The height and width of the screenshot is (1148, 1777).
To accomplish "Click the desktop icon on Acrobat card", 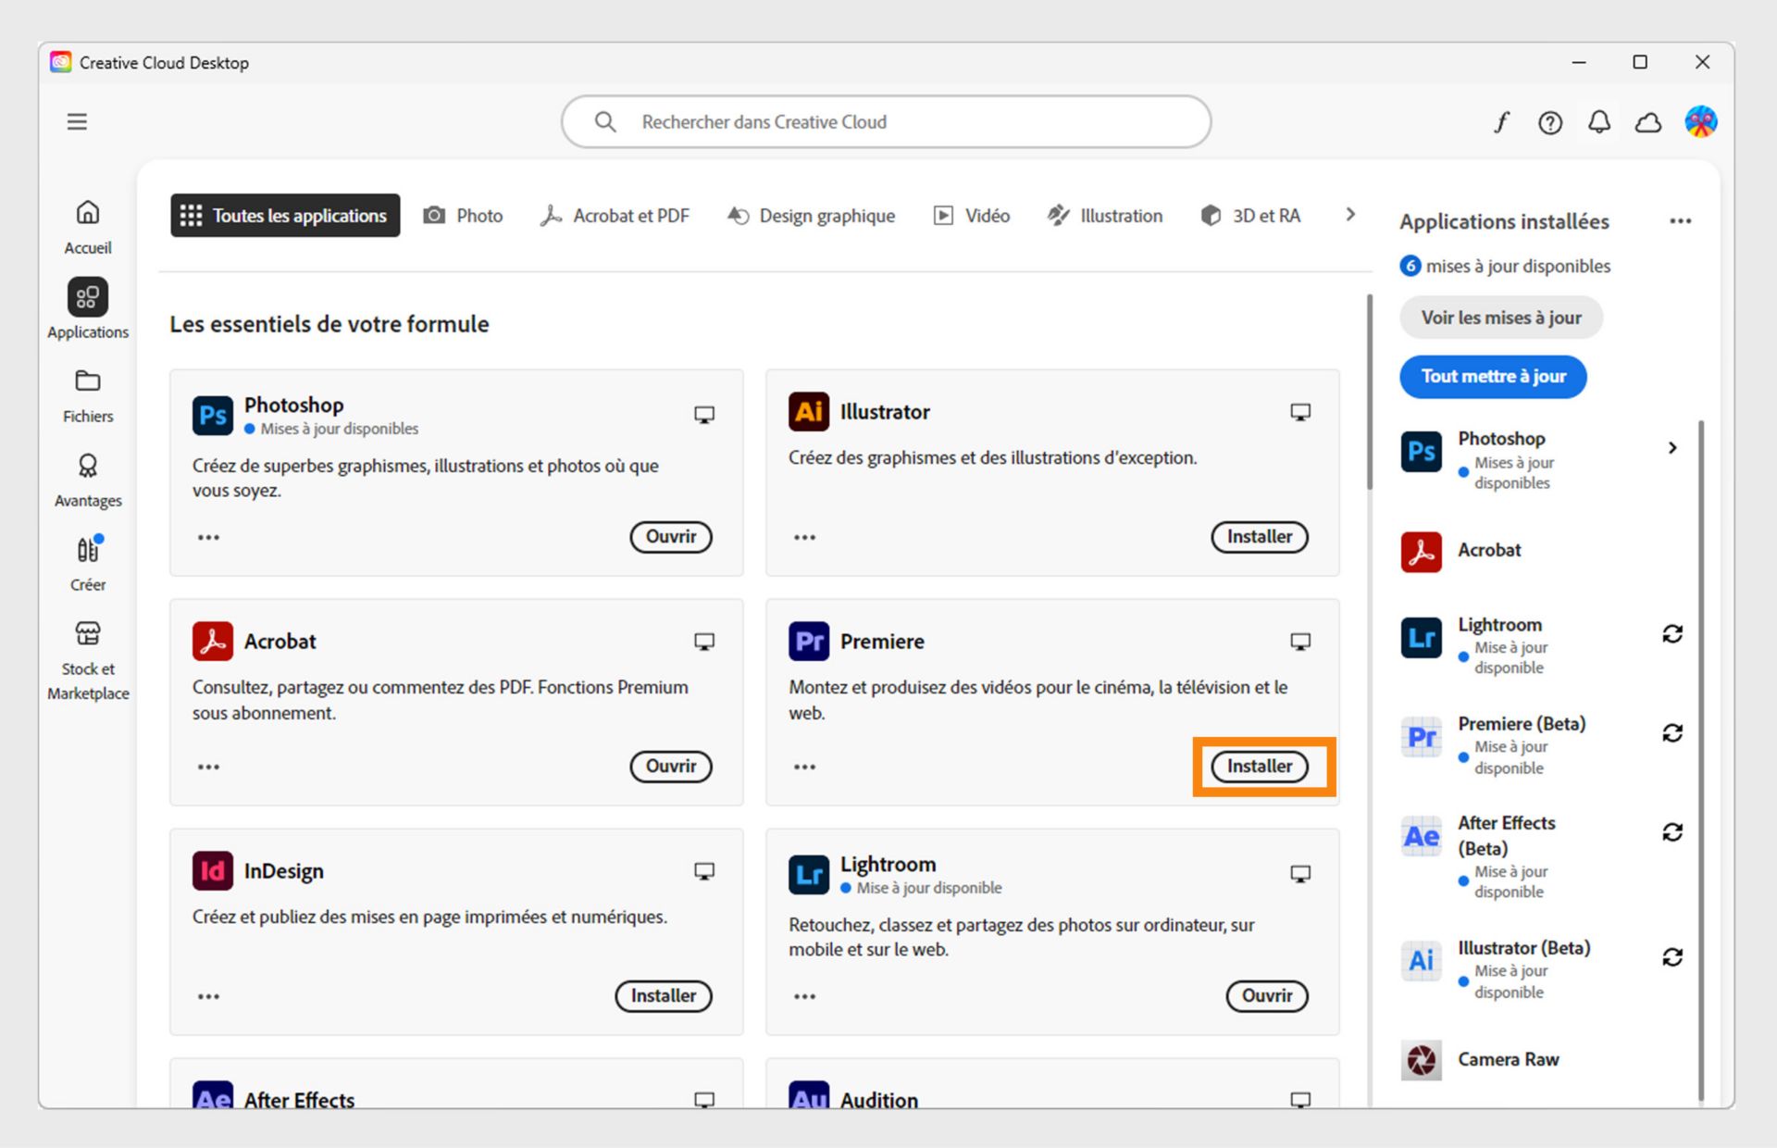I will (x=704, y=642).
